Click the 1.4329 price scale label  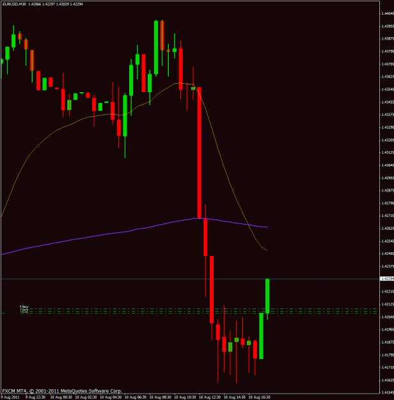(x=388, y=127)
